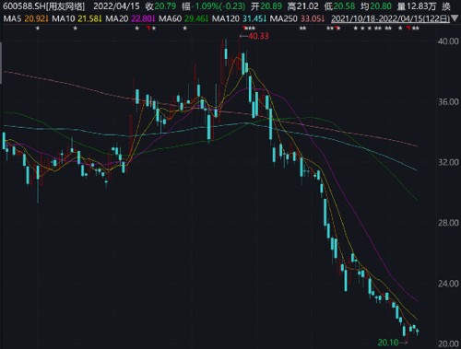Click the rightmost double-star event marker
This screenshot has width=461, height=349.
tap(416, 29)
